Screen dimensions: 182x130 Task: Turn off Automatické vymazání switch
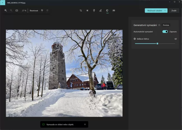point(165,32)
